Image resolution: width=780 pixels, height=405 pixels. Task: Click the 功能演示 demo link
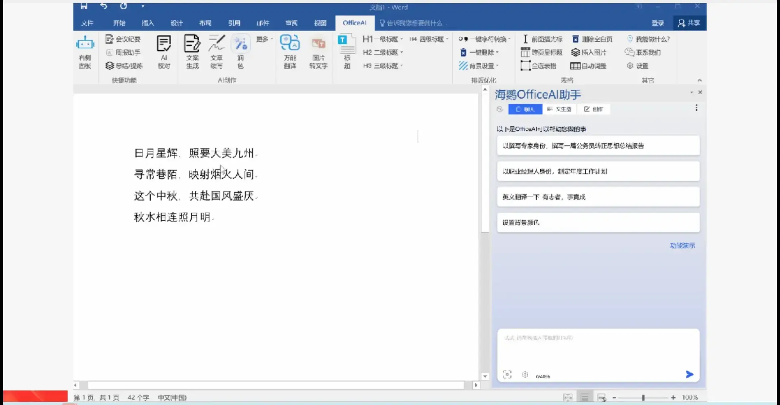[x=682, y=245]
